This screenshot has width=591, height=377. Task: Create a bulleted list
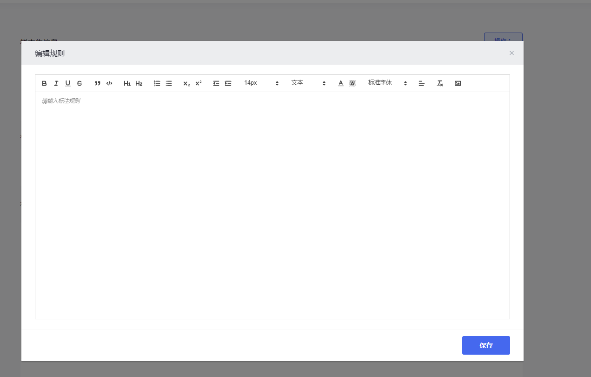point(169,83)
